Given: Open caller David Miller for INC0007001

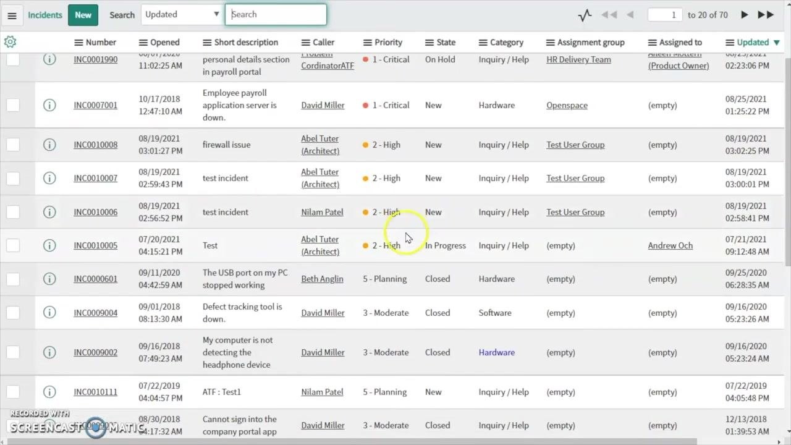Looking at the screenshot, I should 323,105.
